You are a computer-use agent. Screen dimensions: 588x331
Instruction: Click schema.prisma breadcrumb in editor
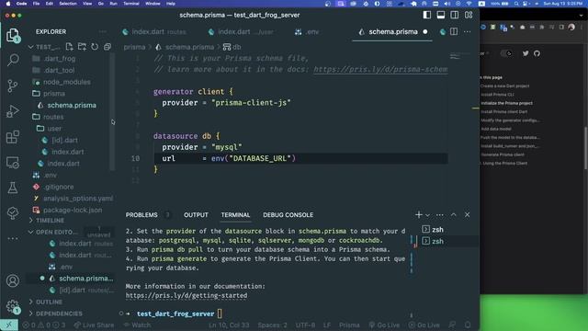pyautogui.click(x=189, y=47)
